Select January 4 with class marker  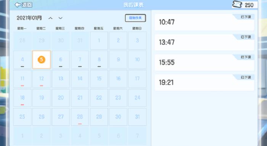[22, 60]
